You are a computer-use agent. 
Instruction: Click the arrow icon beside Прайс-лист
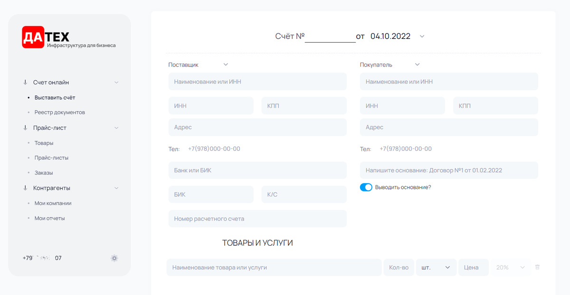tap(25, 128)
